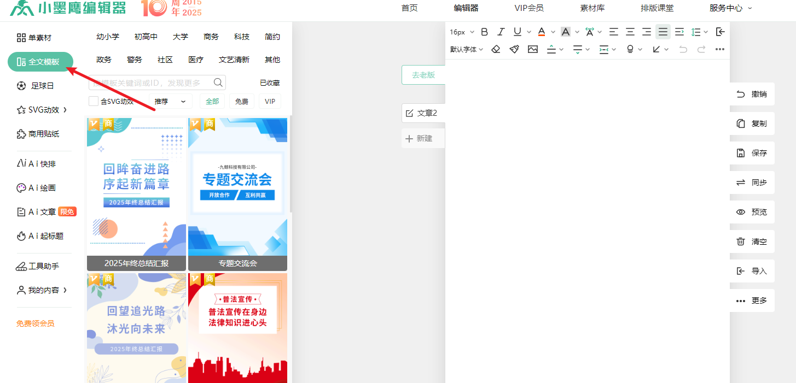The height and width of the screenshot is (383, 796).
Task: Open the font color red swatch
Action: [x=541, y=32]
